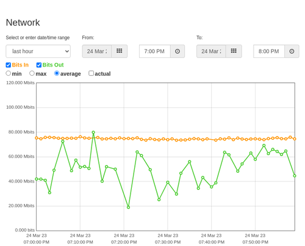Uncheck the Bits Out checkbox

click(x=39, y=65)
